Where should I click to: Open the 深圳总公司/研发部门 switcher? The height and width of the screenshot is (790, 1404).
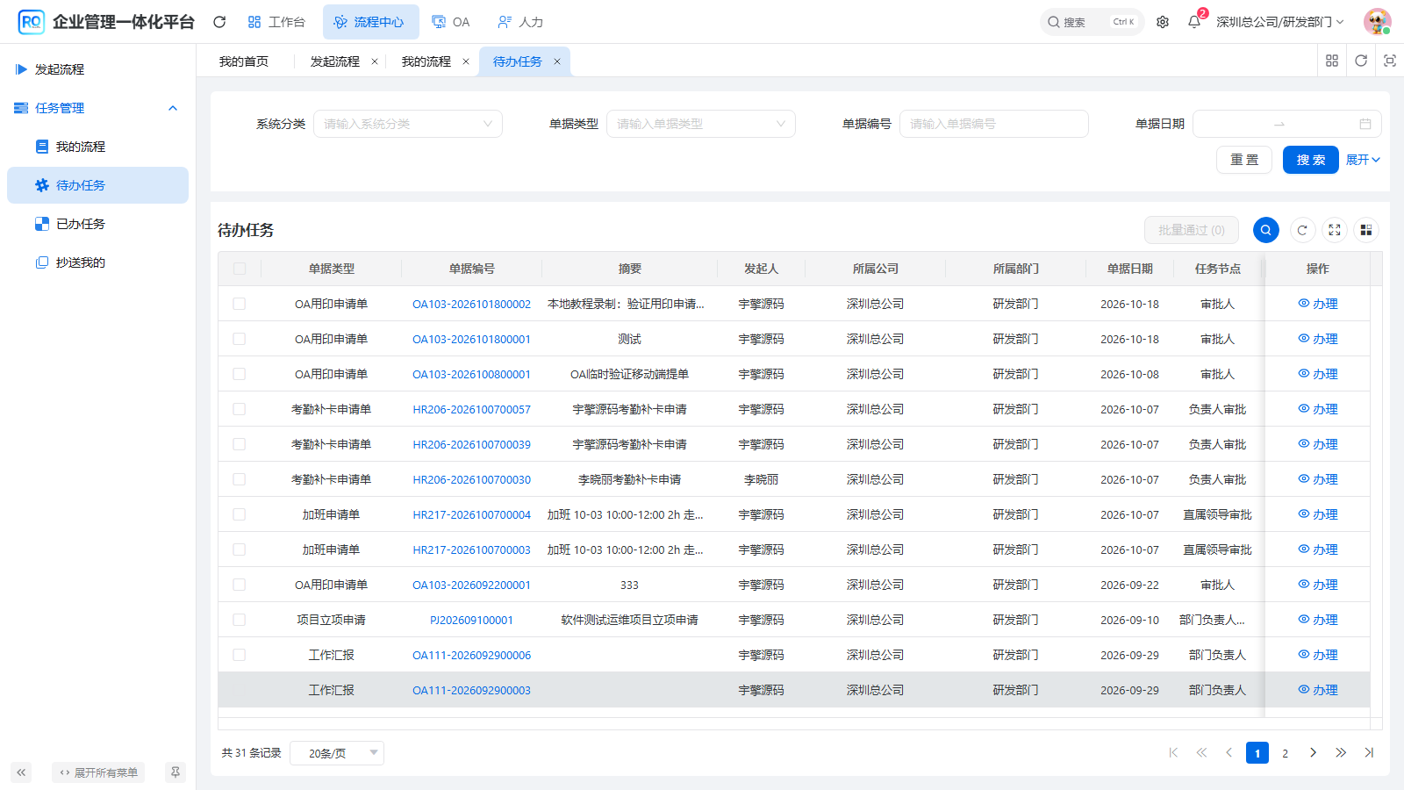point(1280,22)
